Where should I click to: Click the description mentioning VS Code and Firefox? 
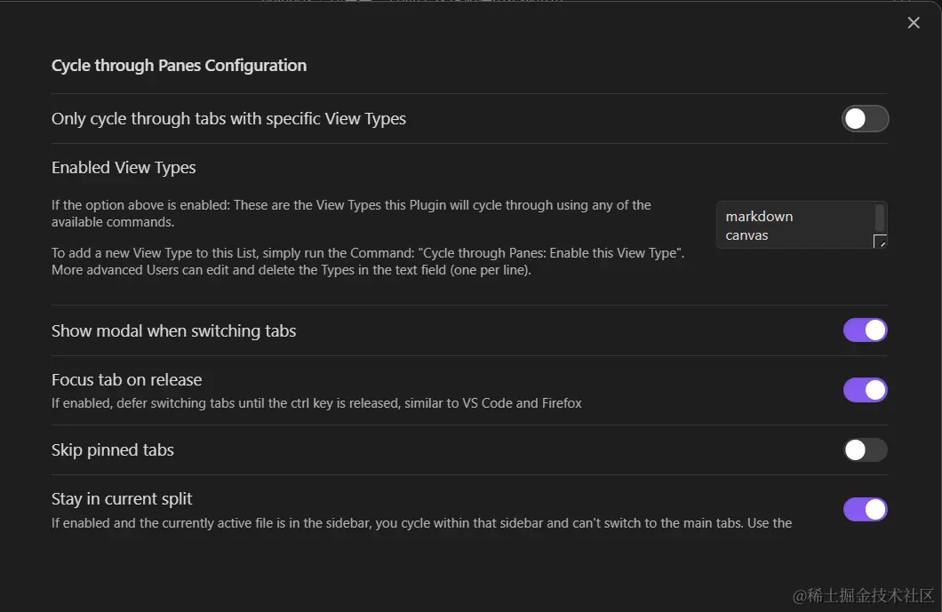pos(316,403)
